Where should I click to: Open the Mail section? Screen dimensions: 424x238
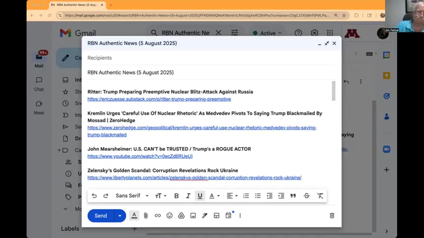[x=39, y=59]
